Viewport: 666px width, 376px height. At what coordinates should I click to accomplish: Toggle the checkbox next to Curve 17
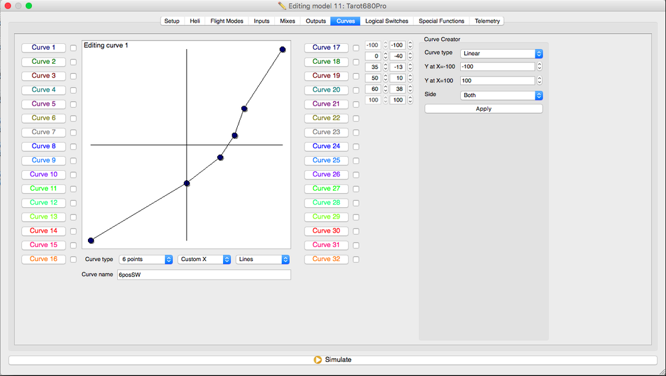click(x=356, y=48)
